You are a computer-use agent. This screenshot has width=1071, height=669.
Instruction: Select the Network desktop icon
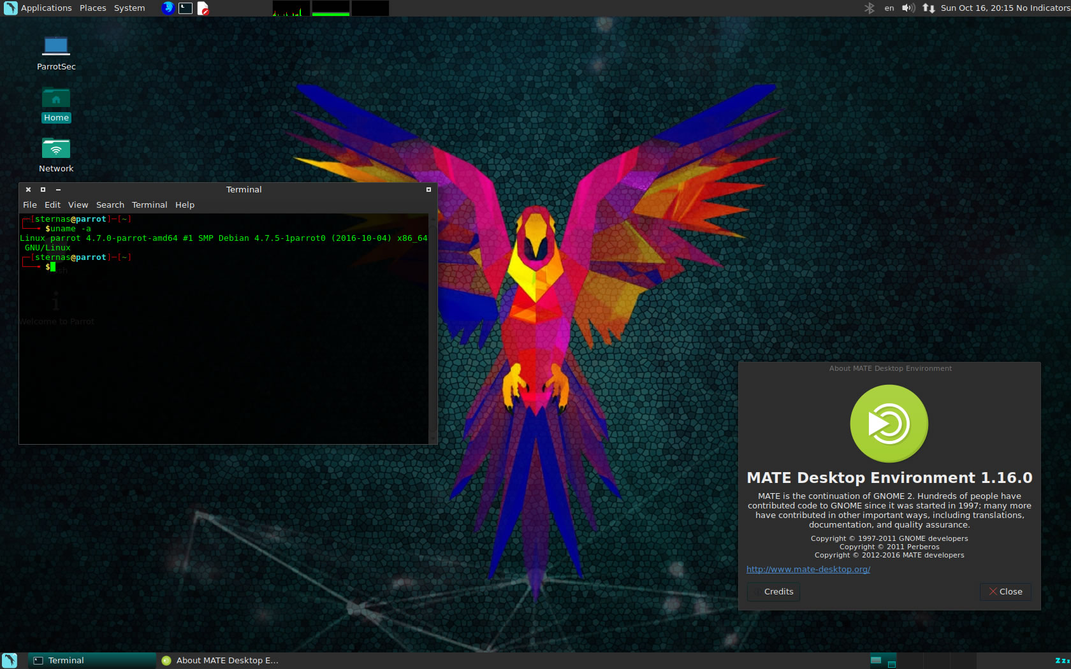tap(56, 155)
